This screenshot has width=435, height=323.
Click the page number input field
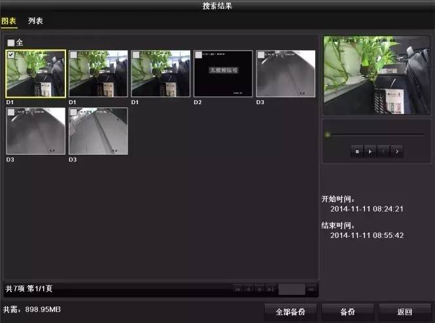tap(292, 290)
